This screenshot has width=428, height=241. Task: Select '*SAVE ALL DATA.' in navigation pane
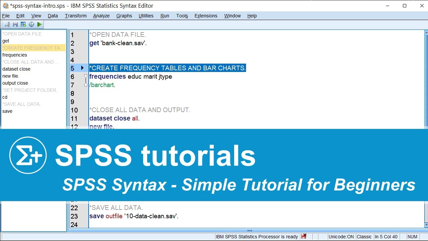[21, 104]
